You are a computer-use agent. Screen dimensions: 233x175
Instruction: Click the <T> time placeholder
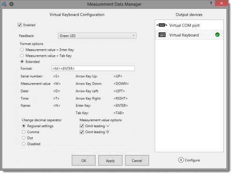pyautogui.click(x=56, y=98)
